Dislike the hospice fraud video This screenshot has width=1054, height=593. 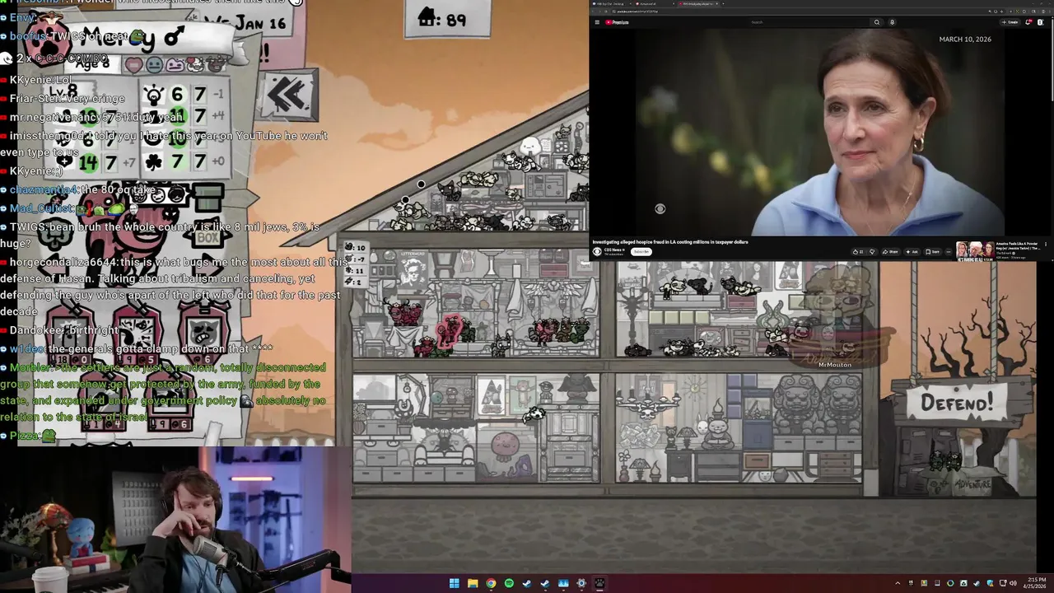point(872,252)
